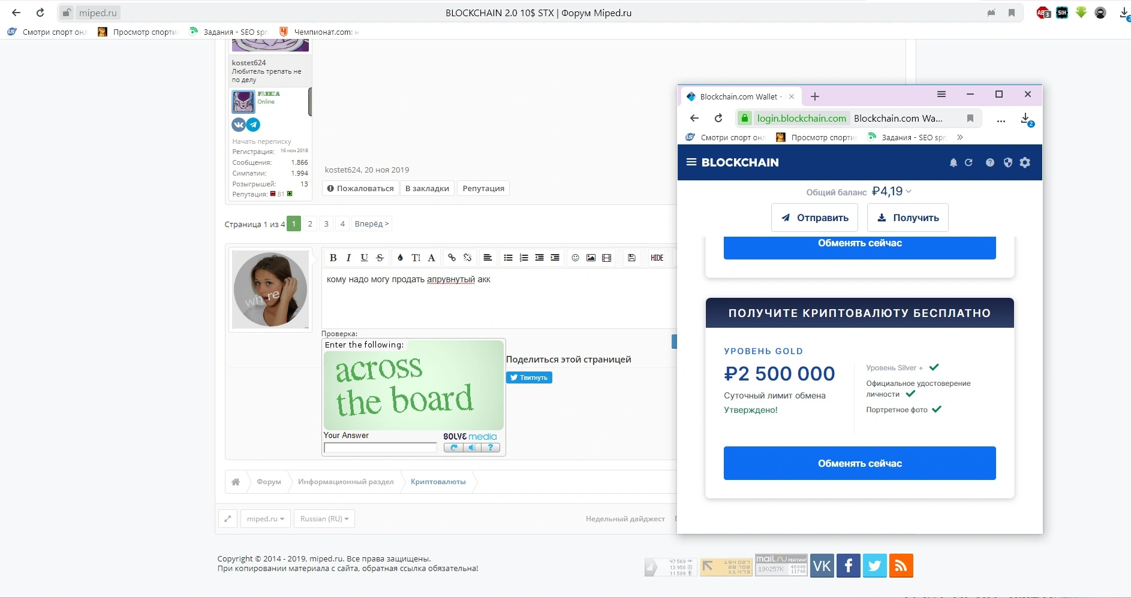The image size is (1131, 598).
Task: Request a new captcha image
Action: click(x=453, y=448)
